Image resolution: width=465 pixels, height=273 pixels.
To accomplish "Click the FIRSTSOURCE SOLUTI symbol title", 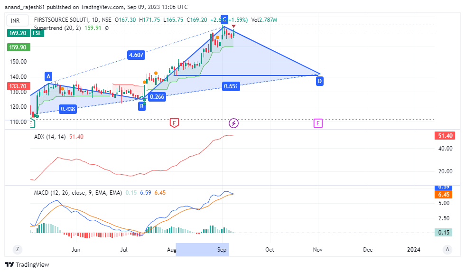I will coord(61,20).
